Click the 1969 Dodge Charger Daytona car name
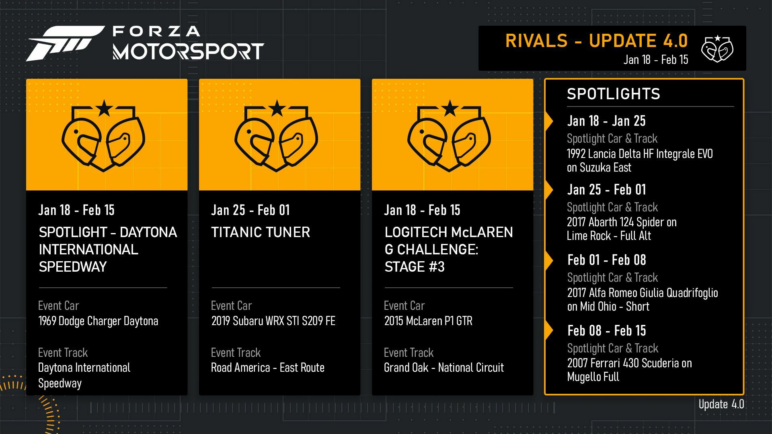 pyautogui.click(x=98, y=321)
